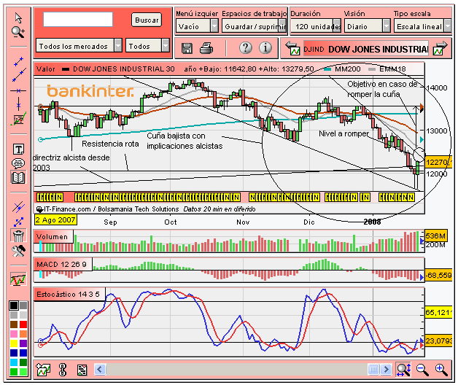Go to next security with right arrow chart icon

click(x=440, y=48)
